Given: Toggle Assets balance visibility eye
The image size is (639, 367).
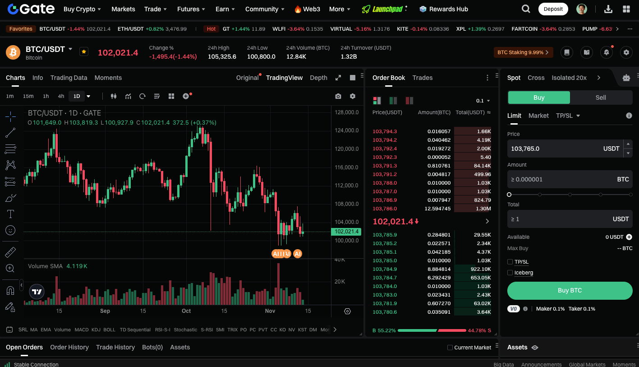Looking at the screenshot, I should point(535,348).
